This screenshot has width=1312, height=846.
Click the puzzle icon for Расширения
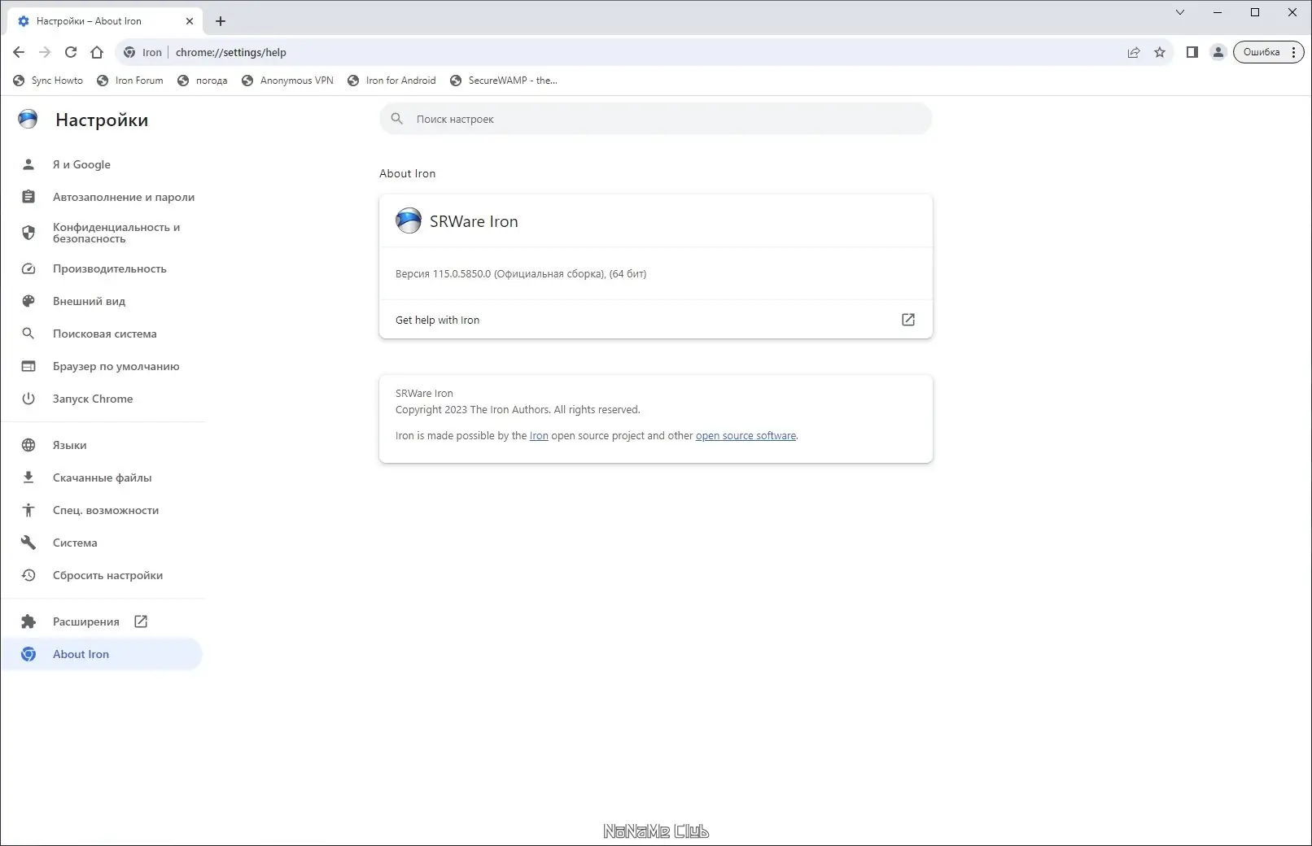pos(28,621)
